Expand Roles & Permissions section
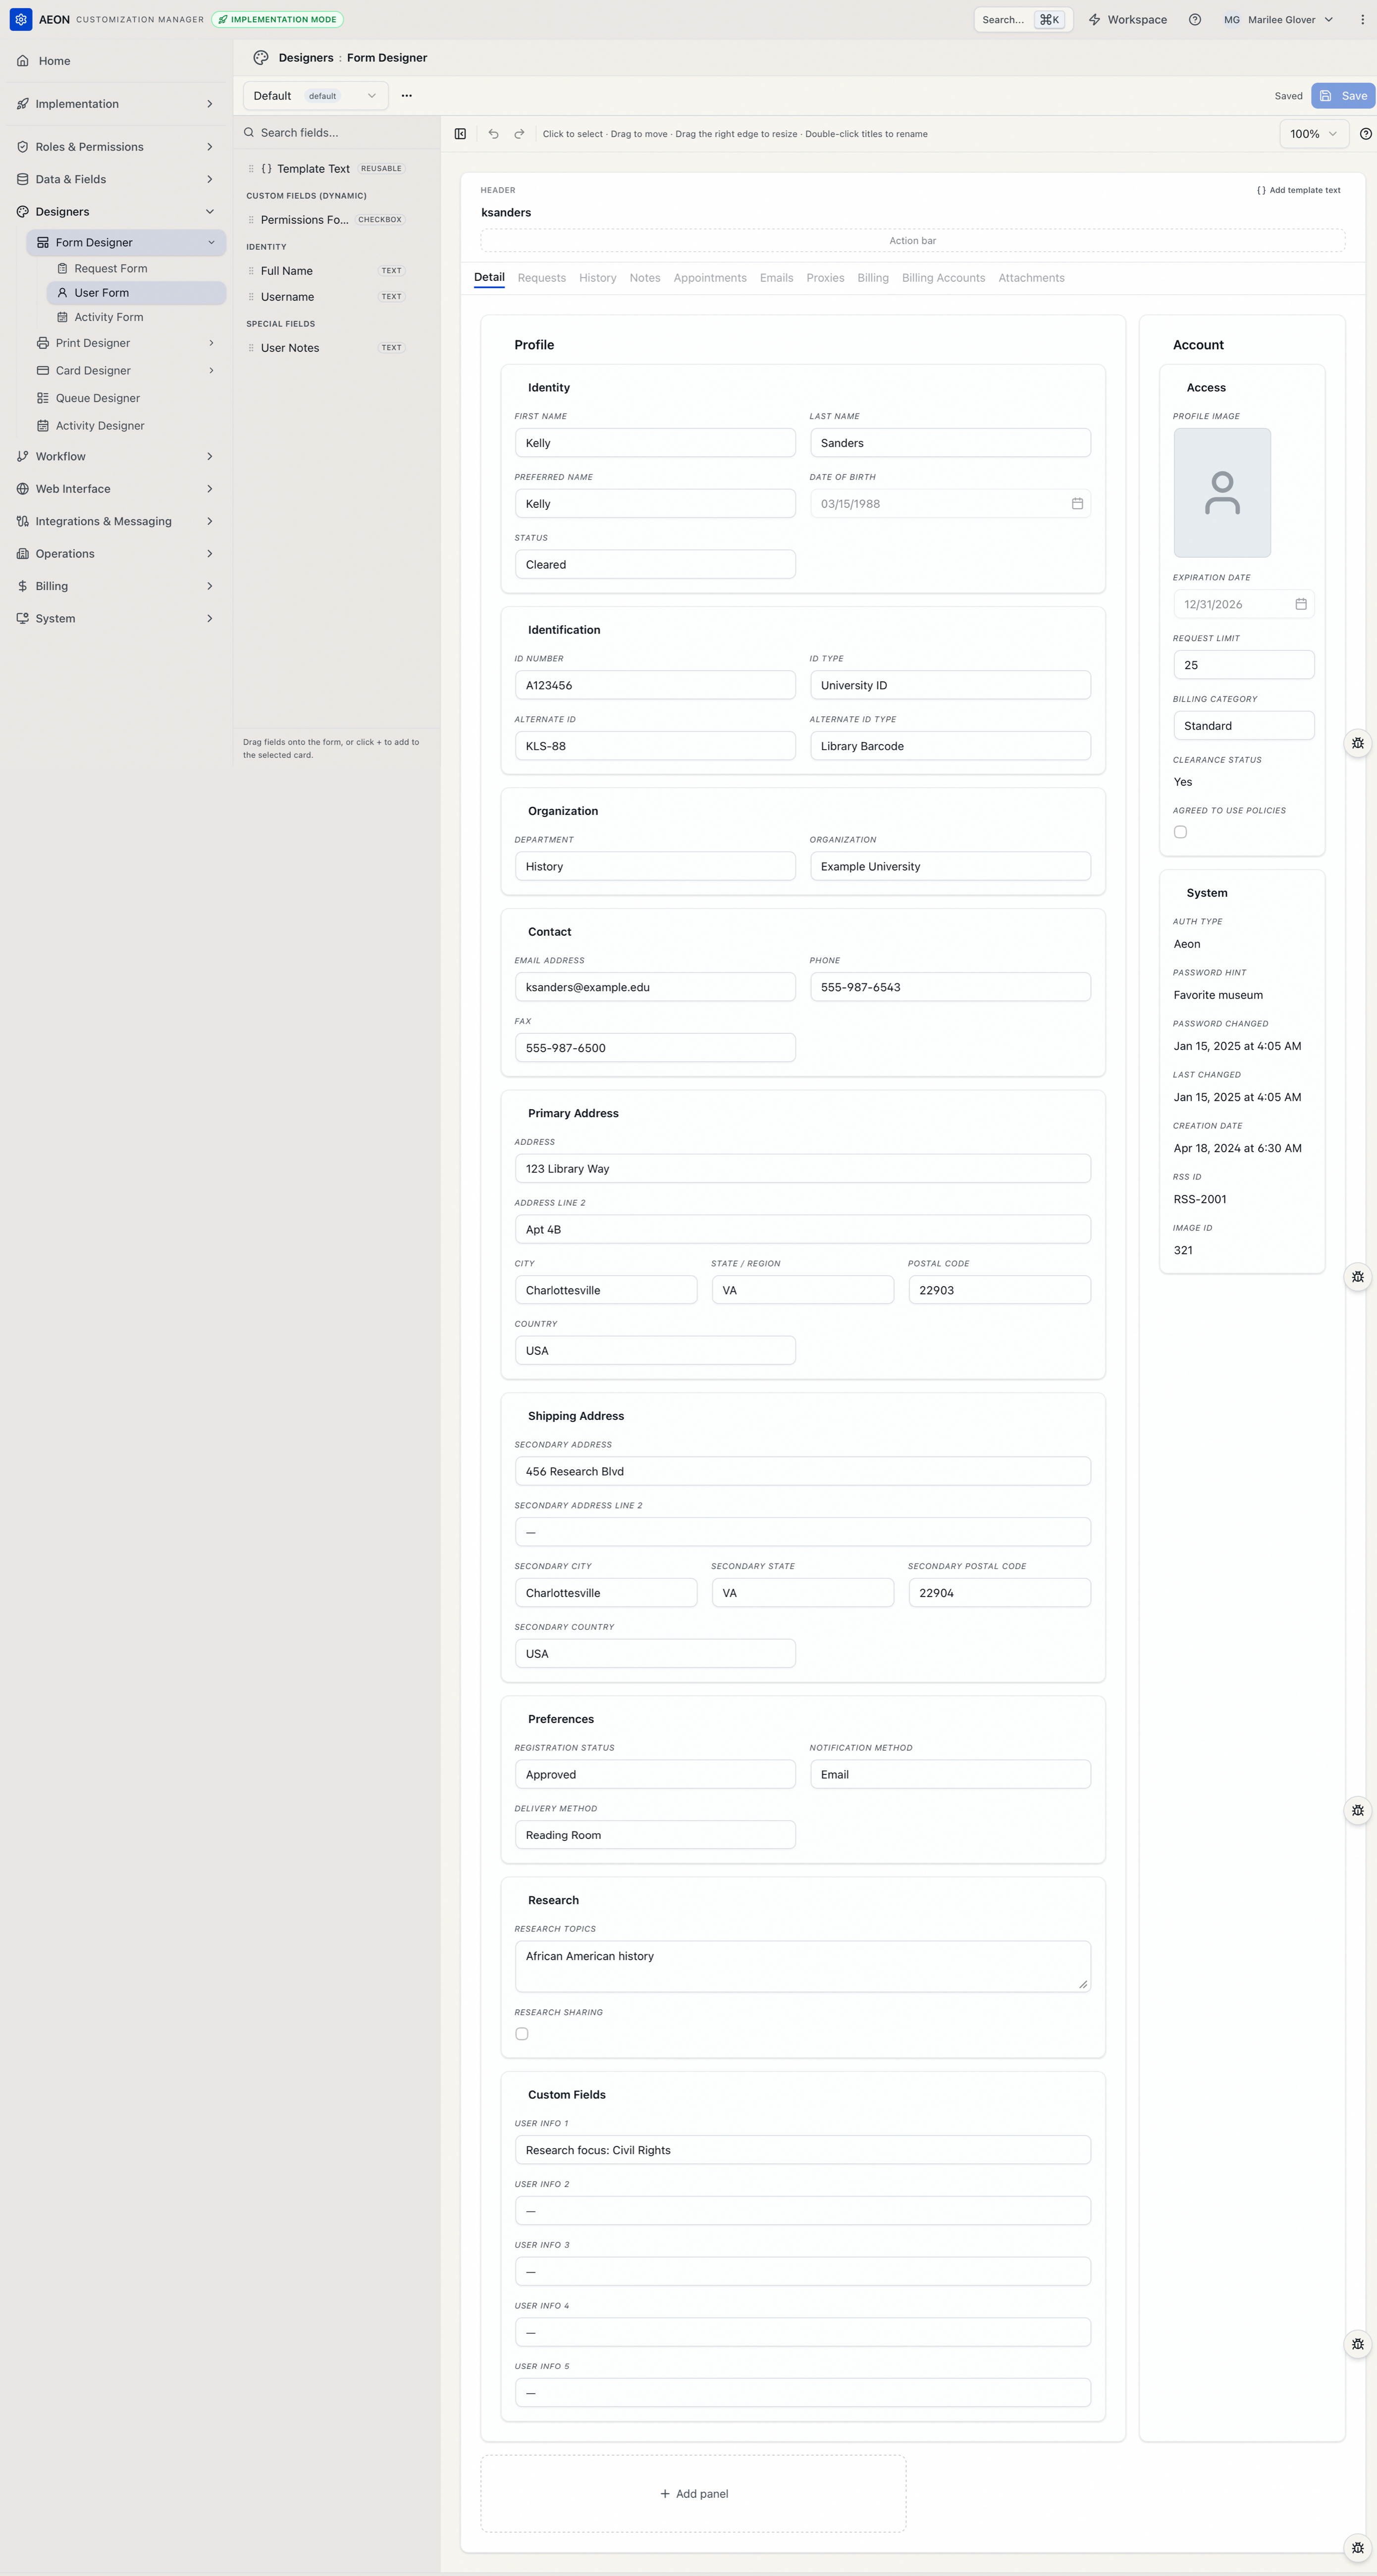The height and width of the screenshot is (2576, 1377). tap(116, 147)
